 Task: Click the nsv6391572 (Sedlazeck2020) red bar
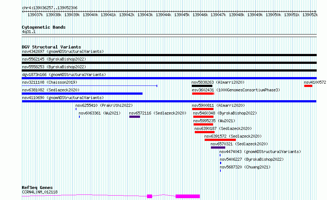[220, 140]
